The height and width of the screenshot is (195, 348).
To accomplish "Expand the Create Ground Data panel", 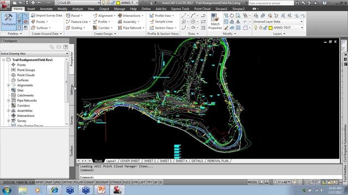I will tap(47, 34).
